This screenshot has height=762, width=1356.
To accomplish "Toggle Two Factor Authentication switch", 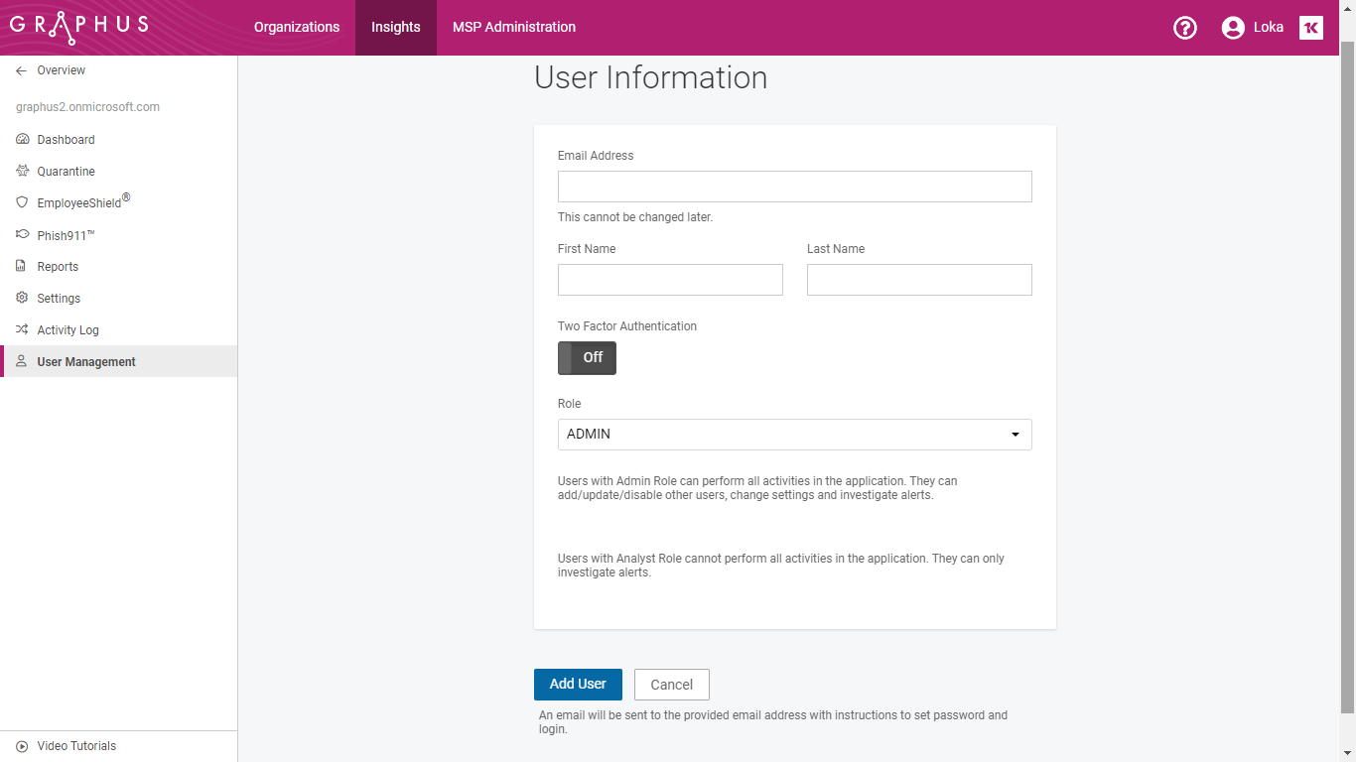I will (587, 358).
